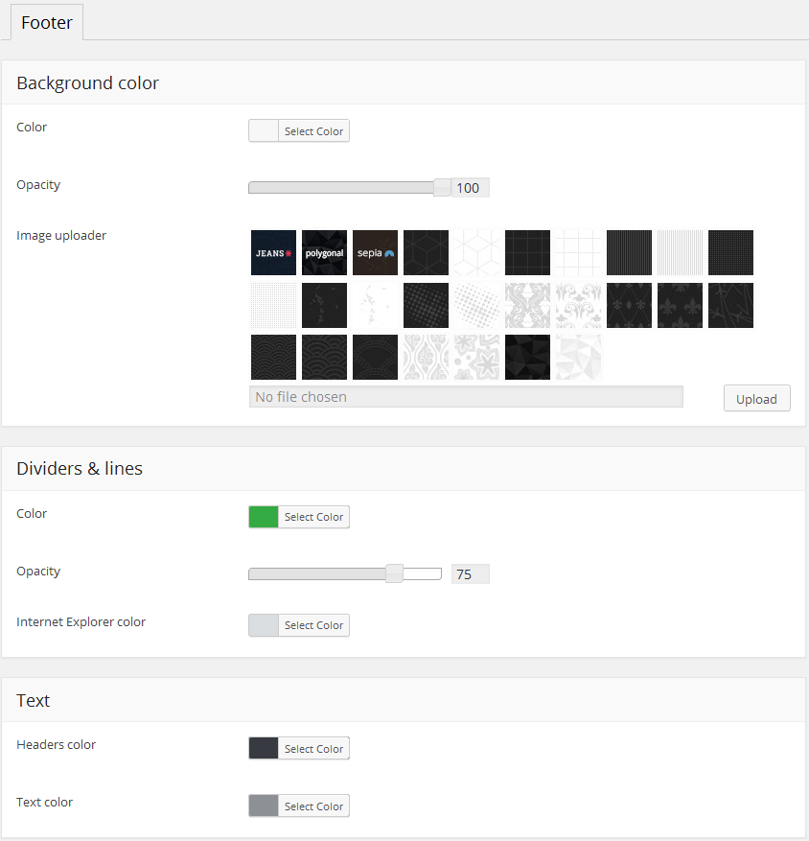
Task: Open Select Color for Headers color
Action: pos(313,748)
